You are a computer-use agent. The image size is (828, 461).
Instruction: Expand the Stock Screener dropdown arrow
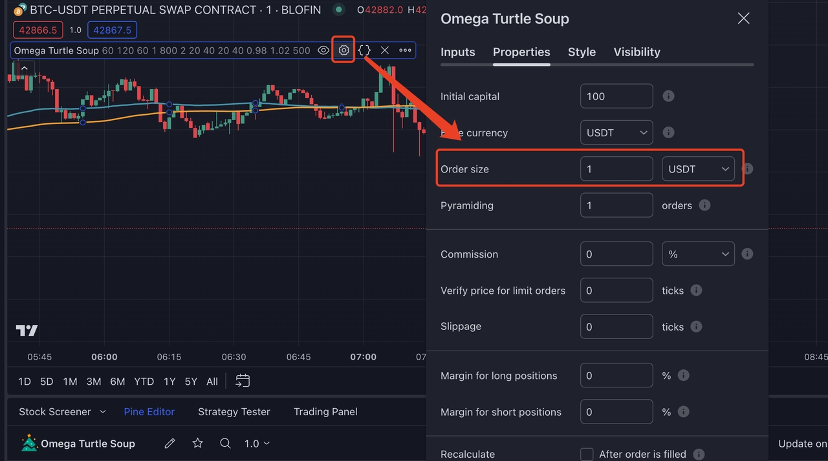click(x=103, y=411)
